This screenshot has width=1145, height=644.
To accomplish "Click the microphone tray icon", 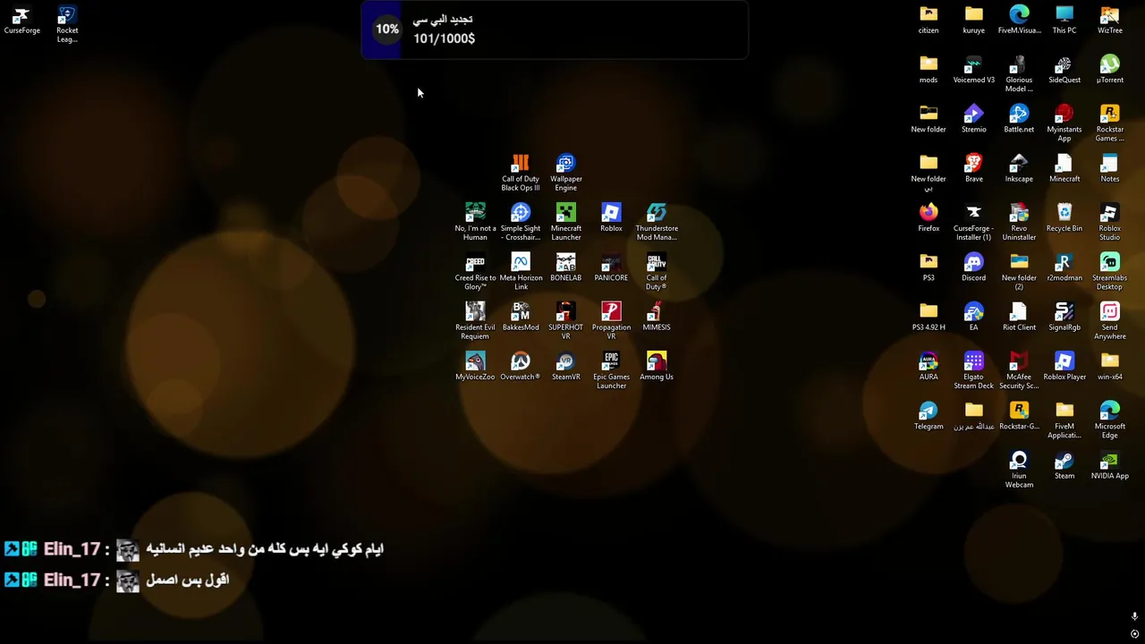I will click(1134, 616).
